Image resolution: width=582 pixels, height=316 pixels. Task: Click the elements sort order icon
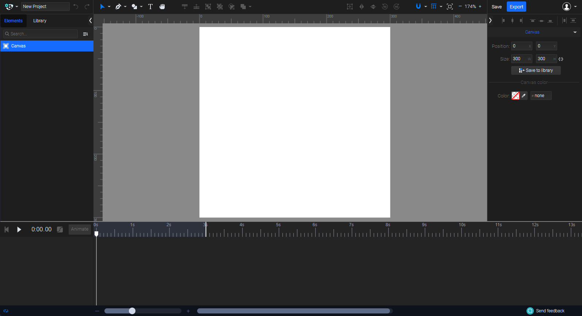click(85, 34)
